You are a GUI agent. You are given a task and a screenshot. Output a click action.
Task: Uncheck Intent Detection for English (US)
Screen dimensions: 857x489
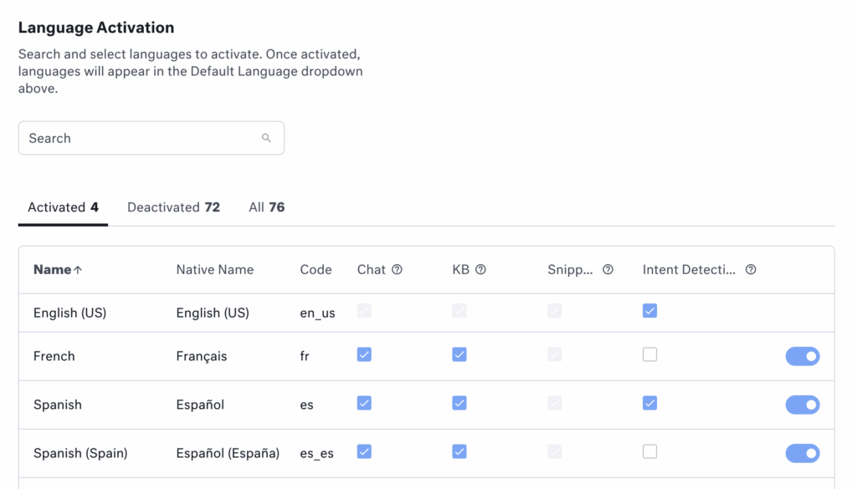649,311
